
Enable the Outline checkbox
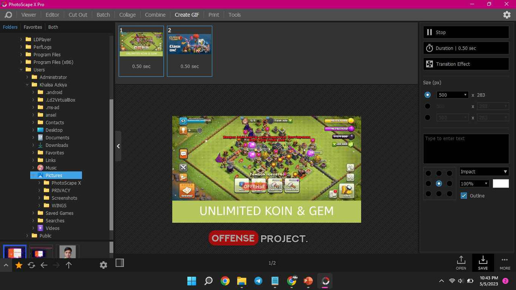(x=464, y=196)
